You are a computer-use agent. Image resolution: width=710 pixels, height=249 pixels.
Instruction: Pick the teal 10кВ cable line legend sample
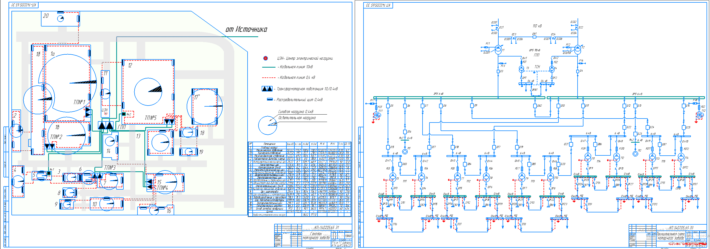(x=269, y=67)
